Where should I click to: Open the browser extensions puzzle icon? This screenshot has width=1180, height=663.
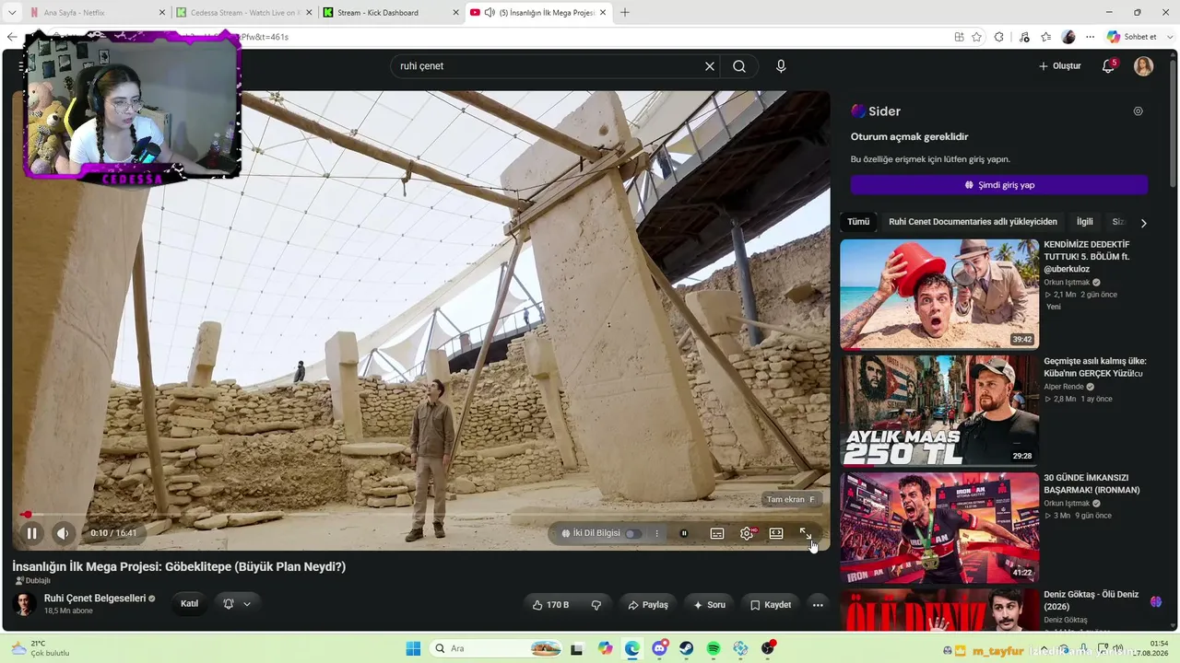coord(999,37)
